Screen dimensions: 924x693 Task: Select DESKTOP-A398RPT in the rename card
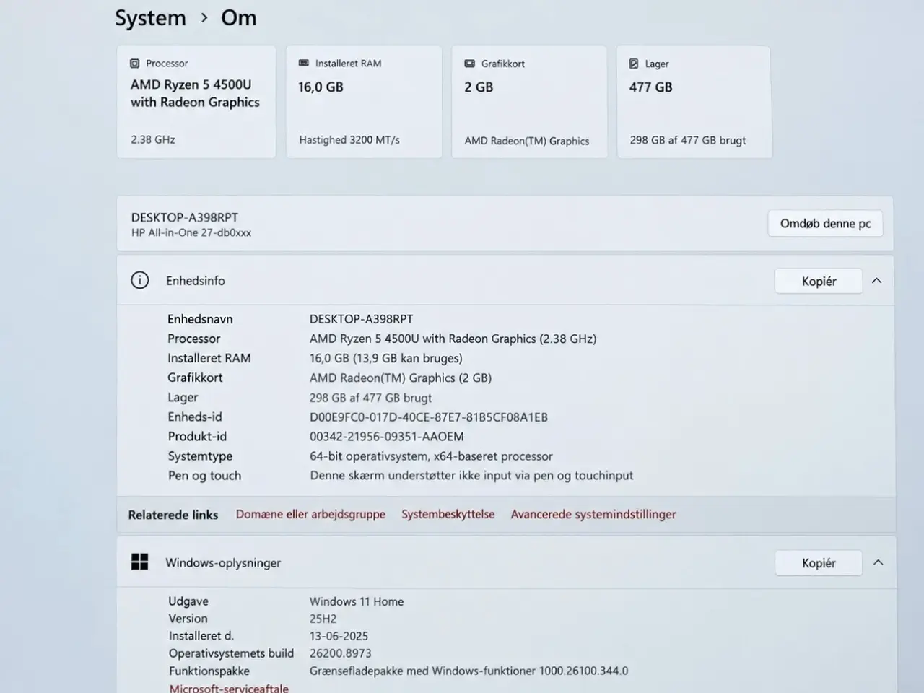tap(185, 217)
